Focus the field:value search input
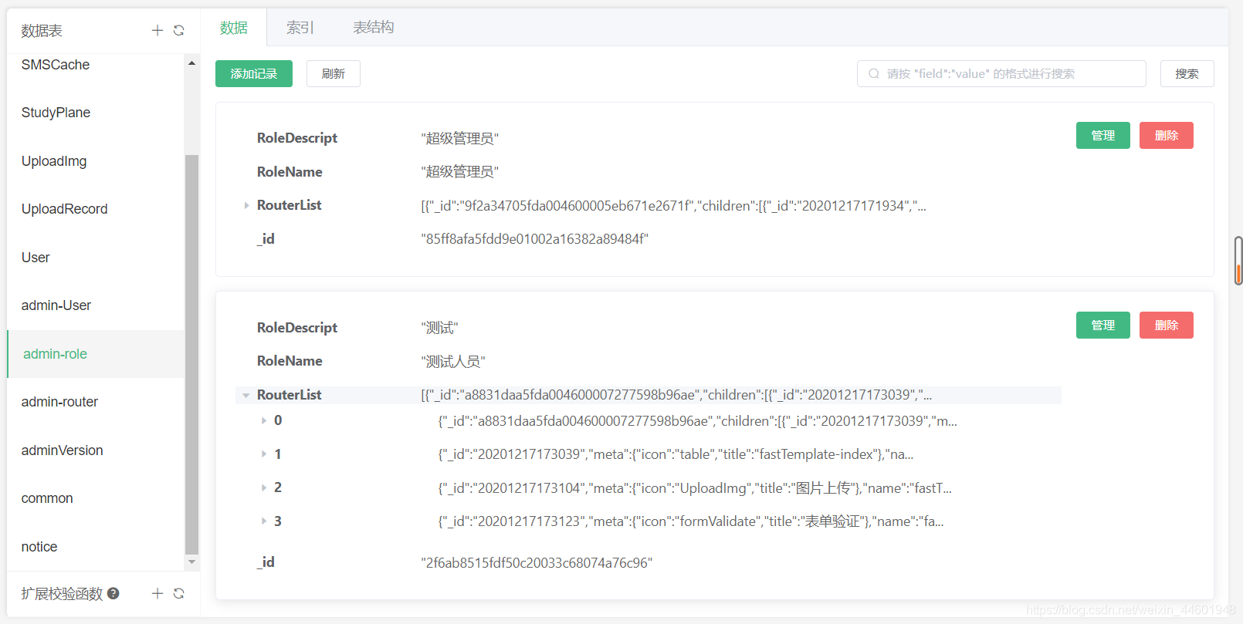Viewport: 1243px width, 624px height. tap(1001, 74)
